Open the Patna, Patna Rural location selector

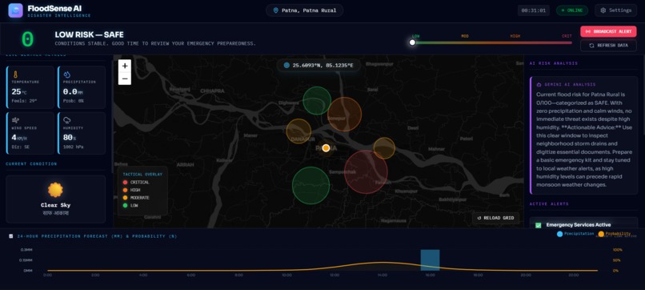[304, 10]
